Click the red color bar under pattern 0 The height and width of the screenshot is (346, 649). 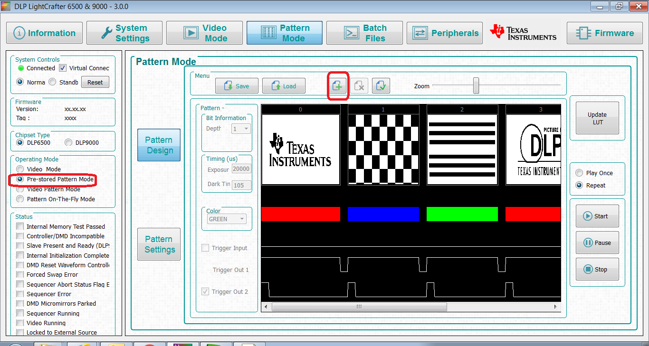[301, 214]
